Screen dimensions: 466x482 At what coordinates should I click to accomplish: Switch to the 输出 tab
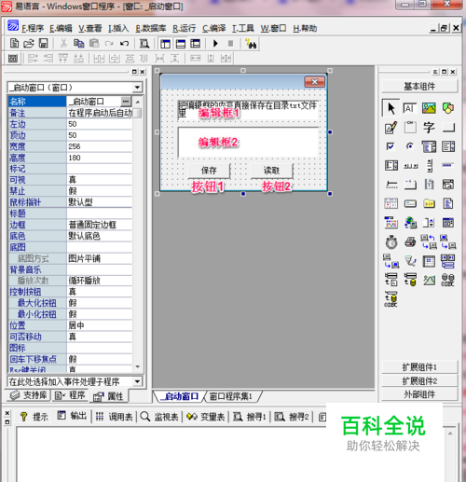click(73, 416)
